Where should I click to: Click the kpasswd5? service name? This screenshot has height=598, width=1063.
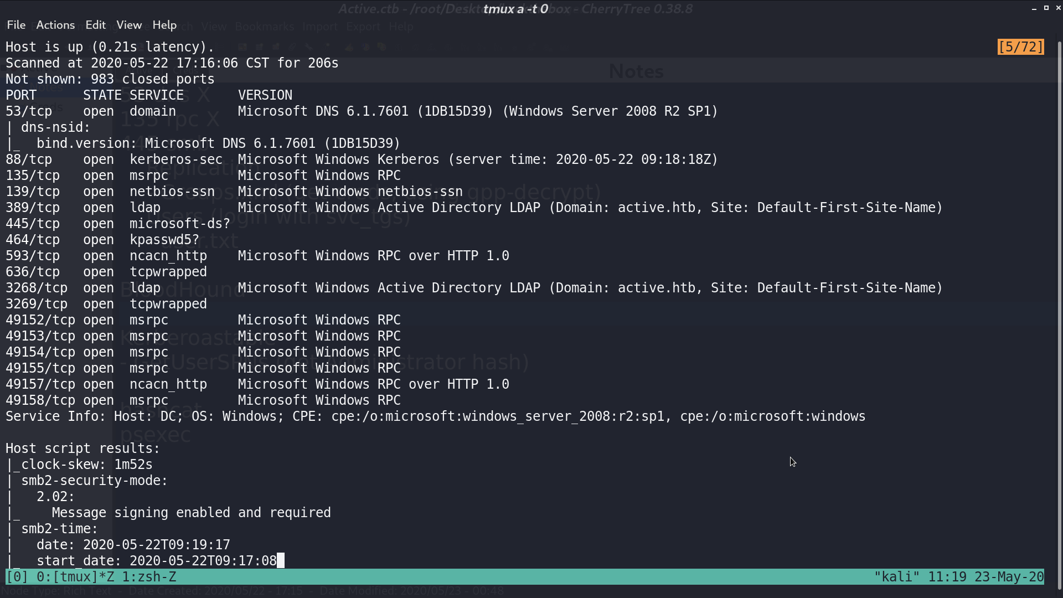click(164, 240)
